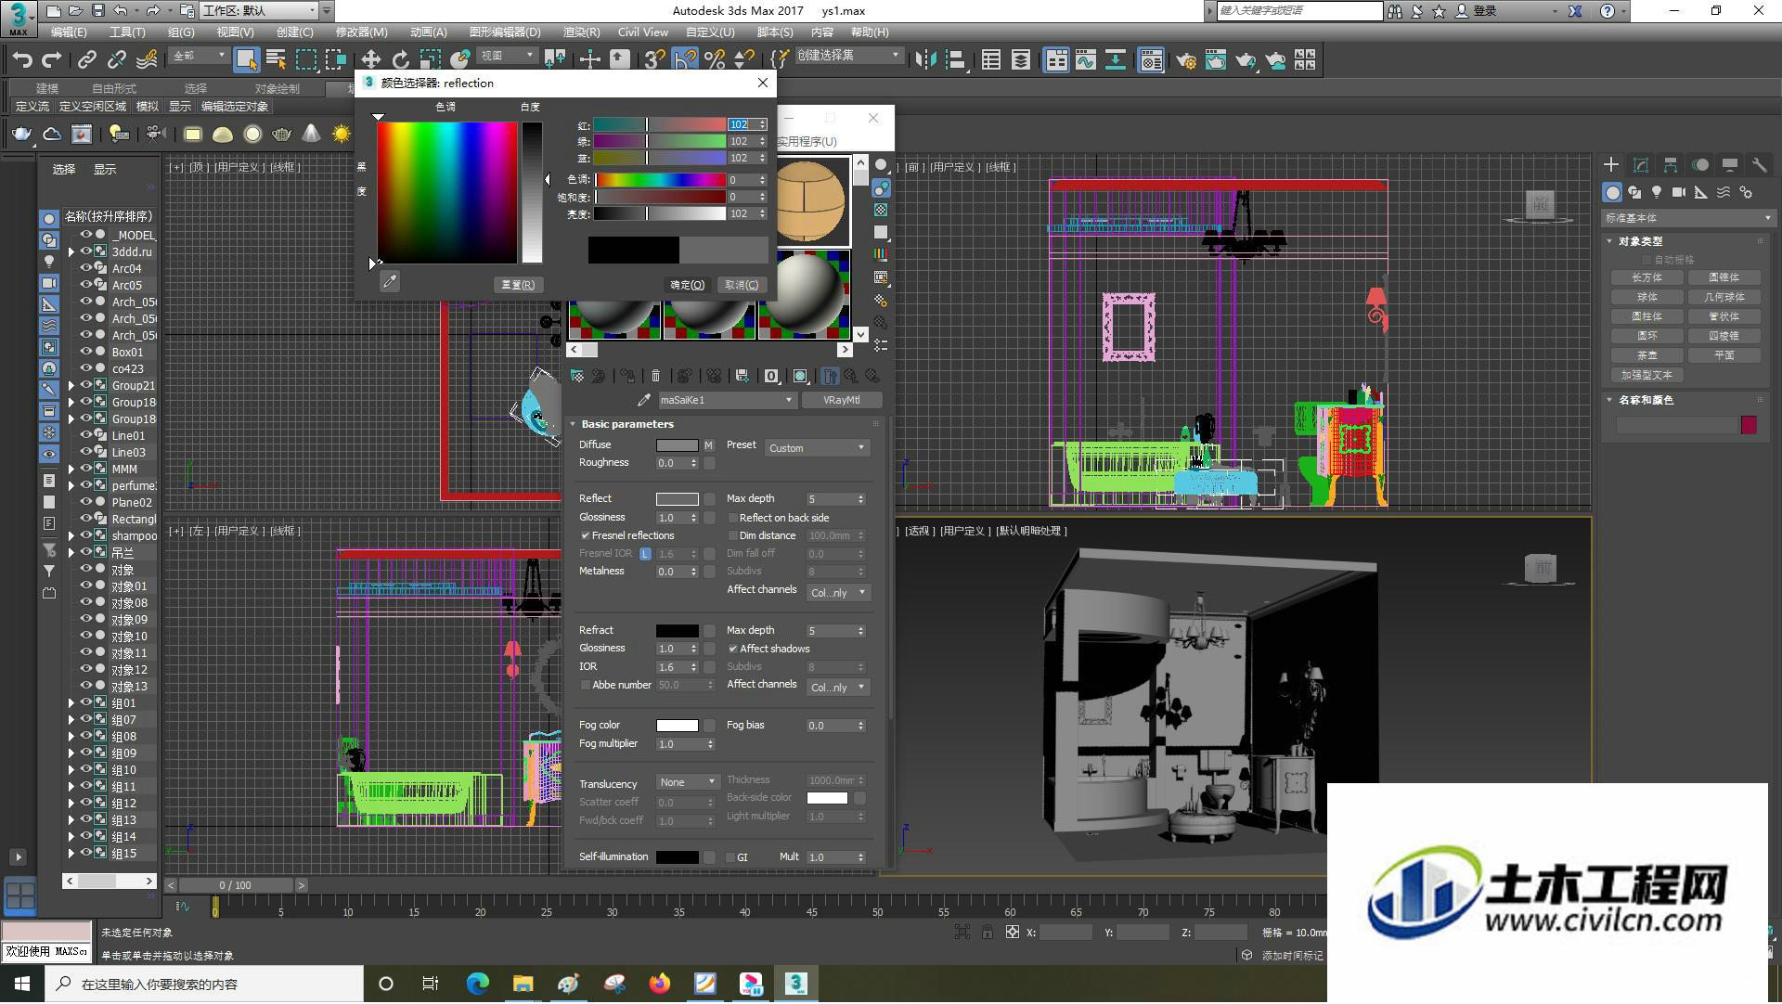Toggle Affect shadows checkbox

[x=733, y=649]
